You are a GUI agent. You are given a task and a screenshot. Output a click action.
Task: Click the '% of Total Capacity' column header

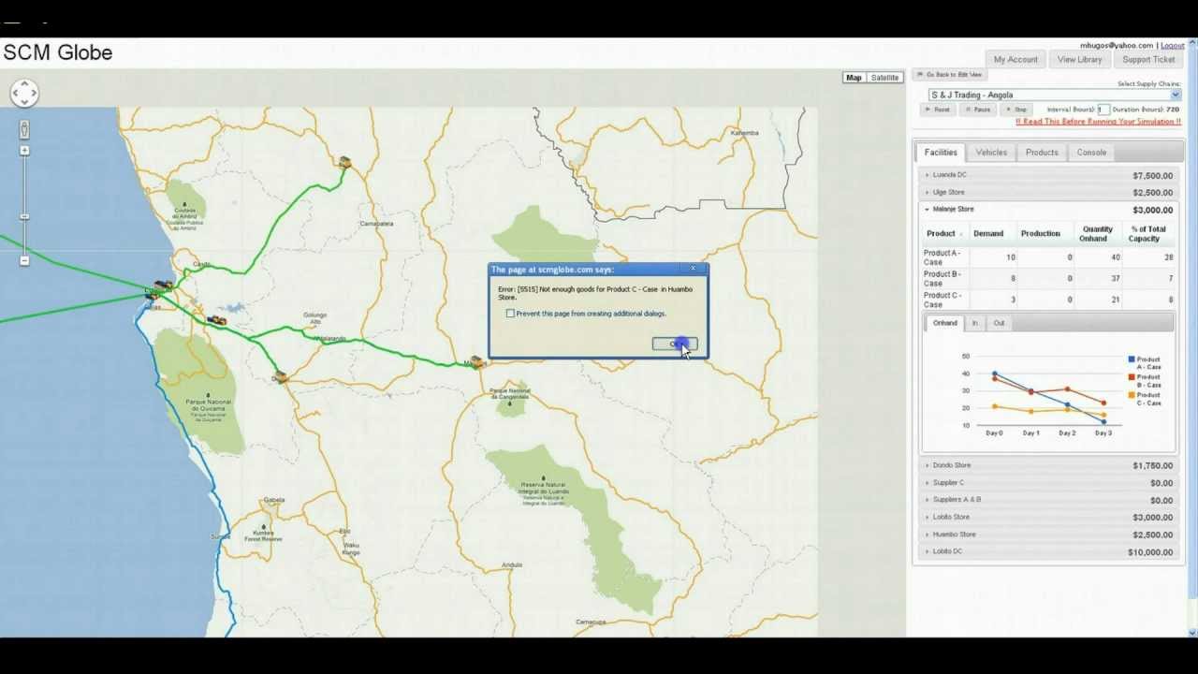pos(1147,233)
